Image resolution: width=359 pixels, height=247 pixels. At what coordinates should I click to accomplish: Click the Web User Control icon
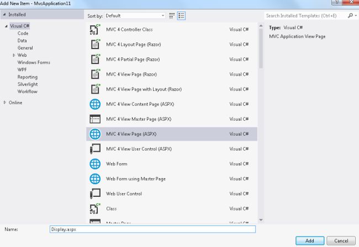95,194
